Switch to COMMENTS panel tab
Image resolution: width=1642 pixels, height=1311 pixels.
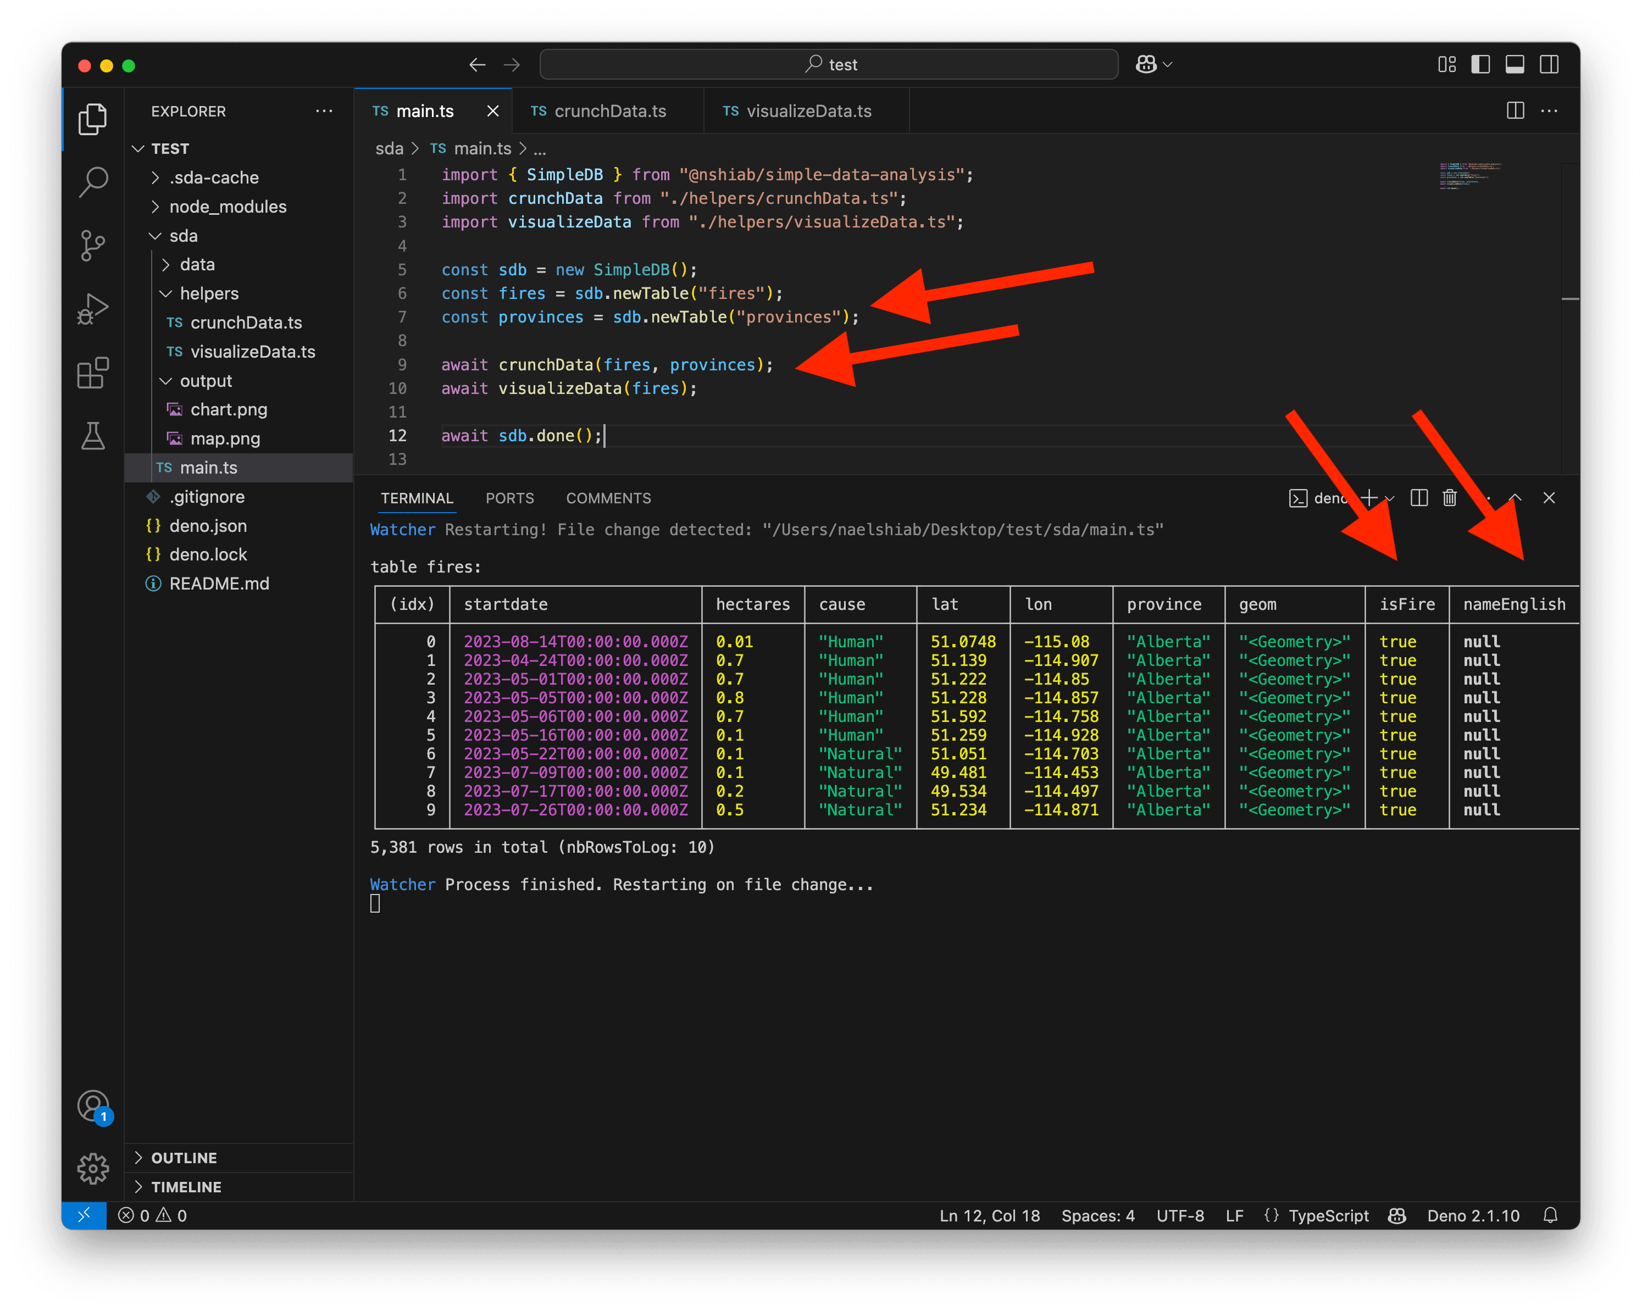tap(608, 498)
